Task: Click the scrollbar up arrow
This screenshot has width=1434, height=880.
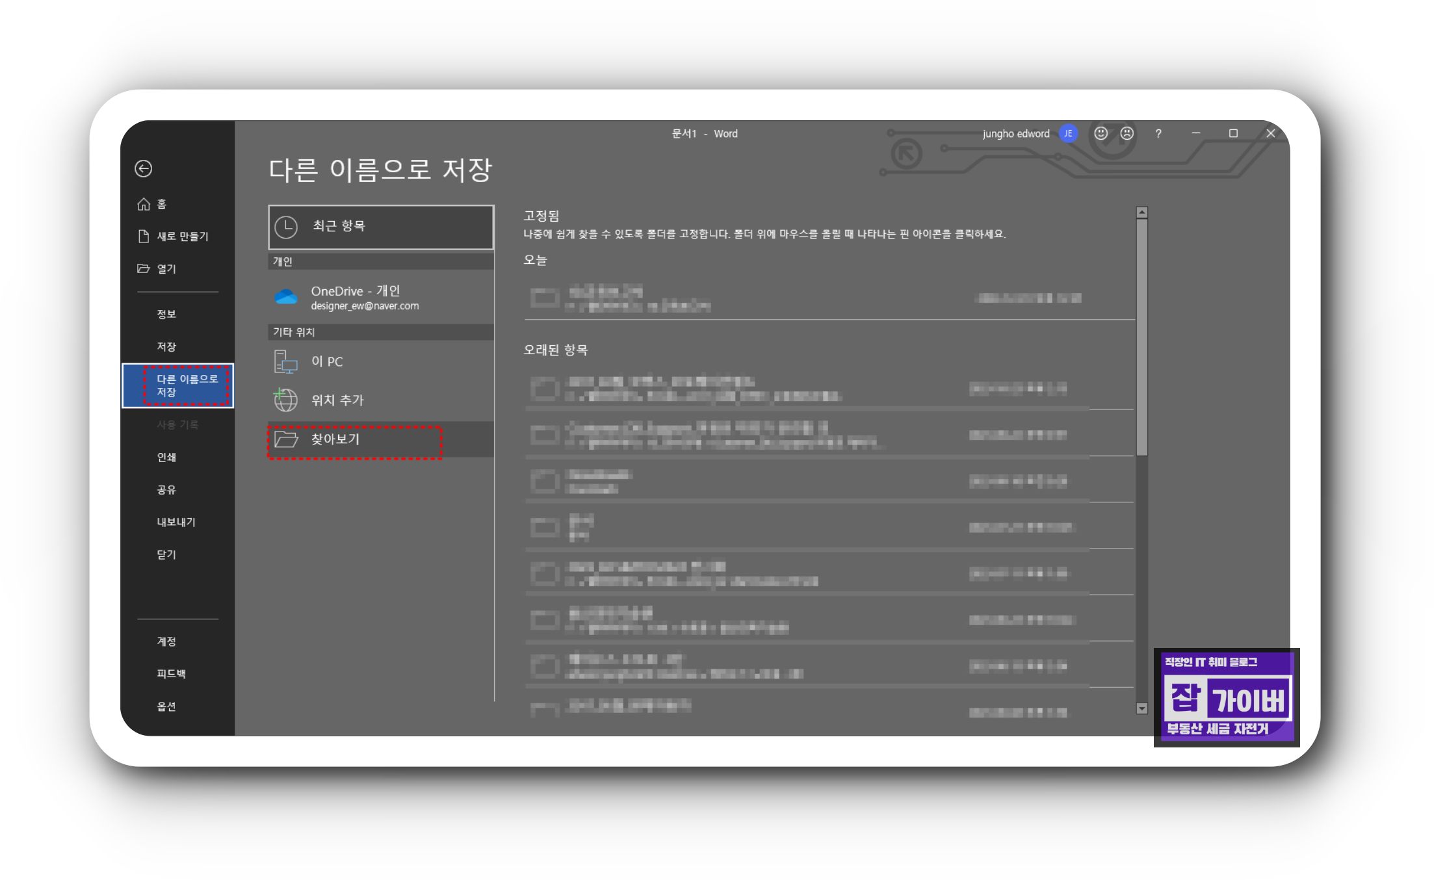Action: 1141,213
